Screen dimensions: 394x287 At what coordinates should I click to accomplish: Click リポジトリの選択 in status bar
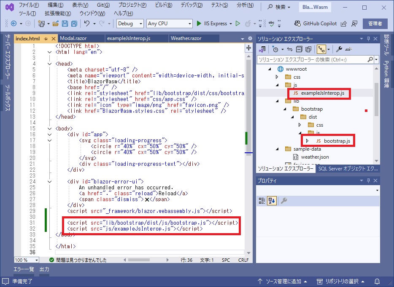(340, 281)
